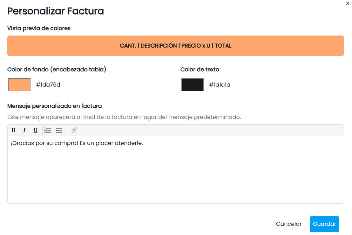Screen dimensions: 352x235
Task: Insert a numbered list in the message
Action: 48,130
